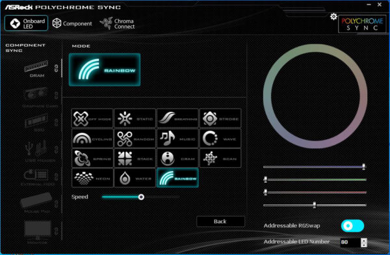Select the Random mode icon

coord(135,139)
